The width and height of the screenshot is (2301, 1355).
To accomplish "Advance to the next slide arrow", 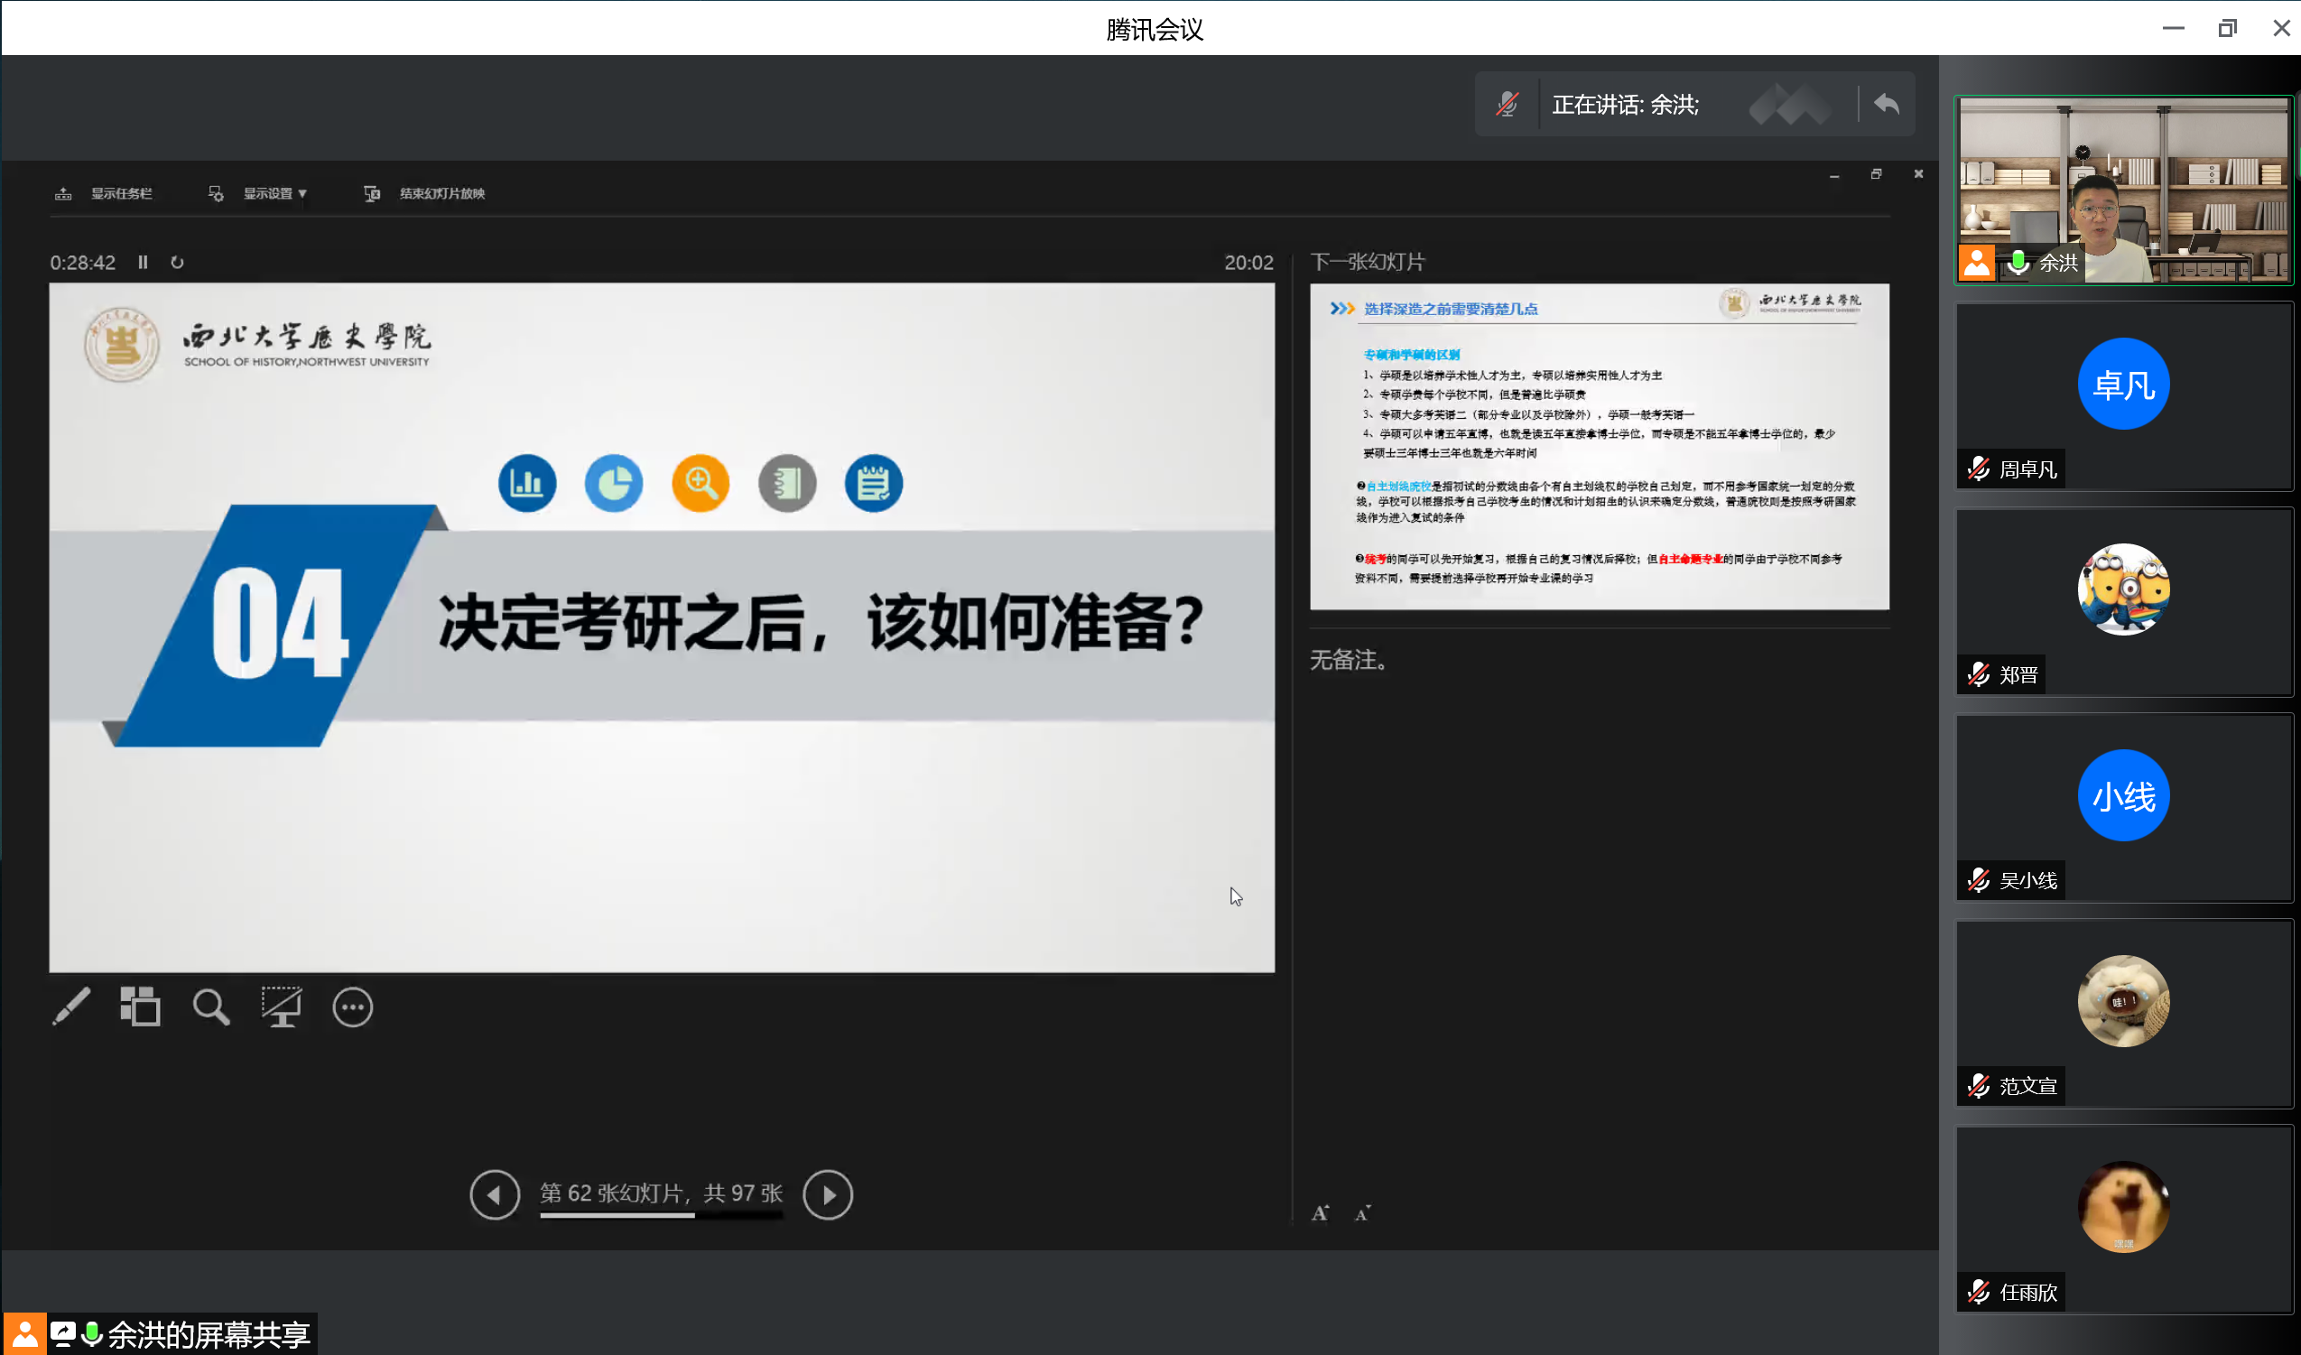I will (x=827, y=1194).
